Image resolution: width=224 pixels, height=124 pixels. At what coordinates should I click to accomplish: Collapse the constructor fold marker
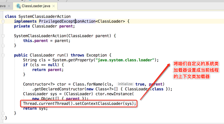3,36
